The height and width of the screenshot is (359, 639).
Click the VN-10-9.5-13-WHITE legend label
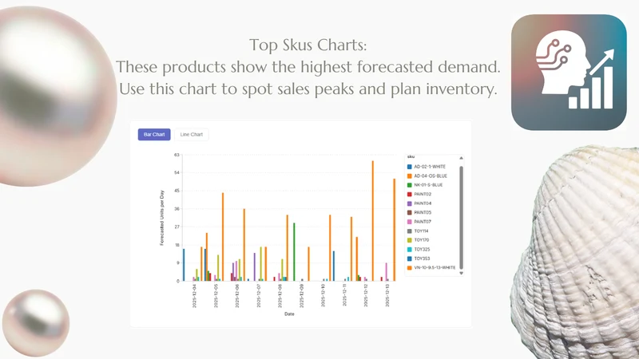435,268
